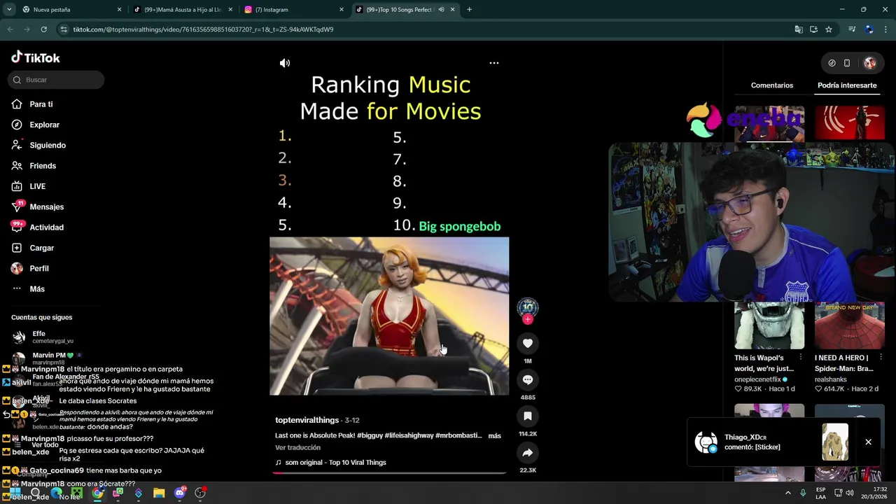
Task: Open Marvin PM followed account
Action: [x=48, y=358]
